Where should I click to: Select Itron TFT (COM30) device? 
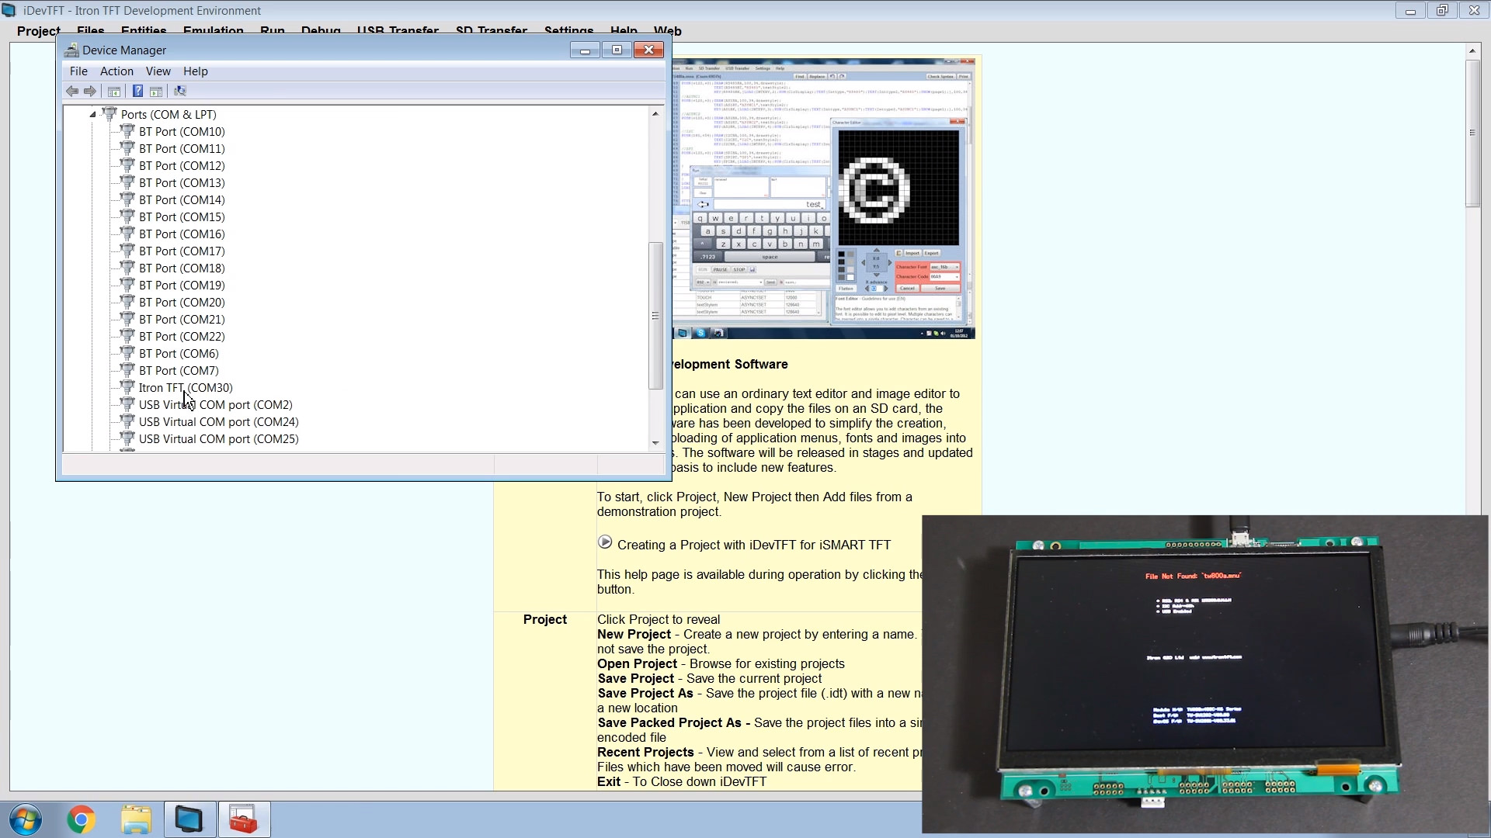point(186,388)
